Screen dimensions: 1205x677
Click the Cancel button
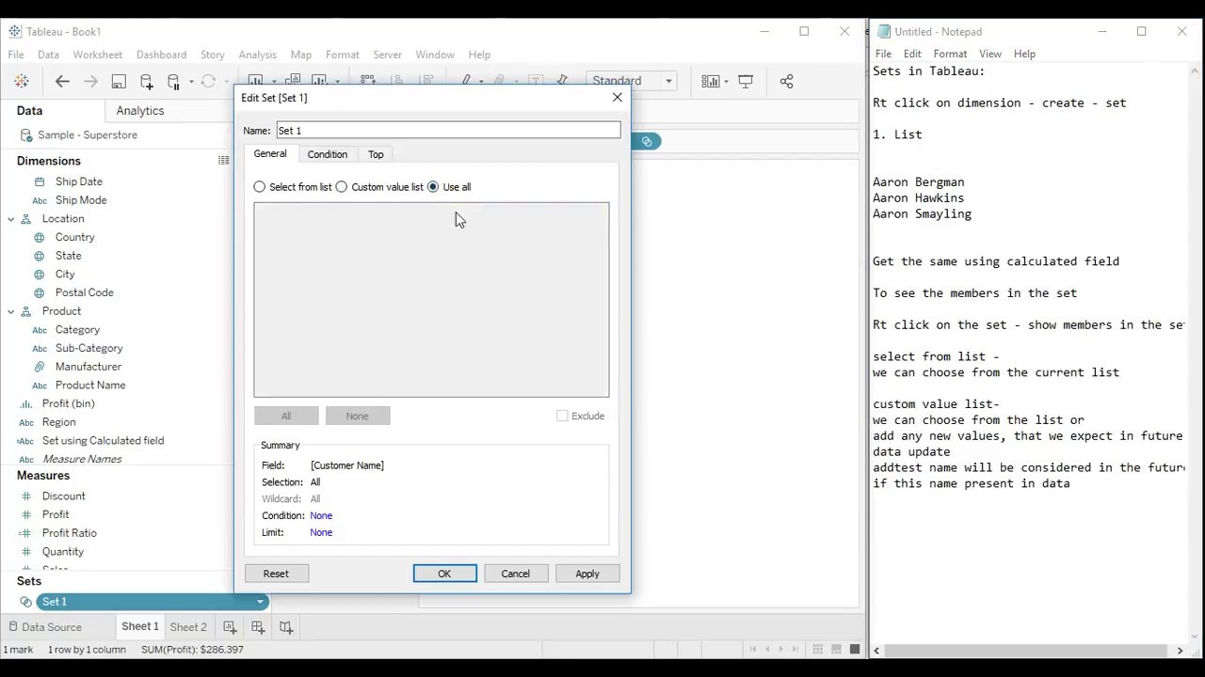coord(516,574)
